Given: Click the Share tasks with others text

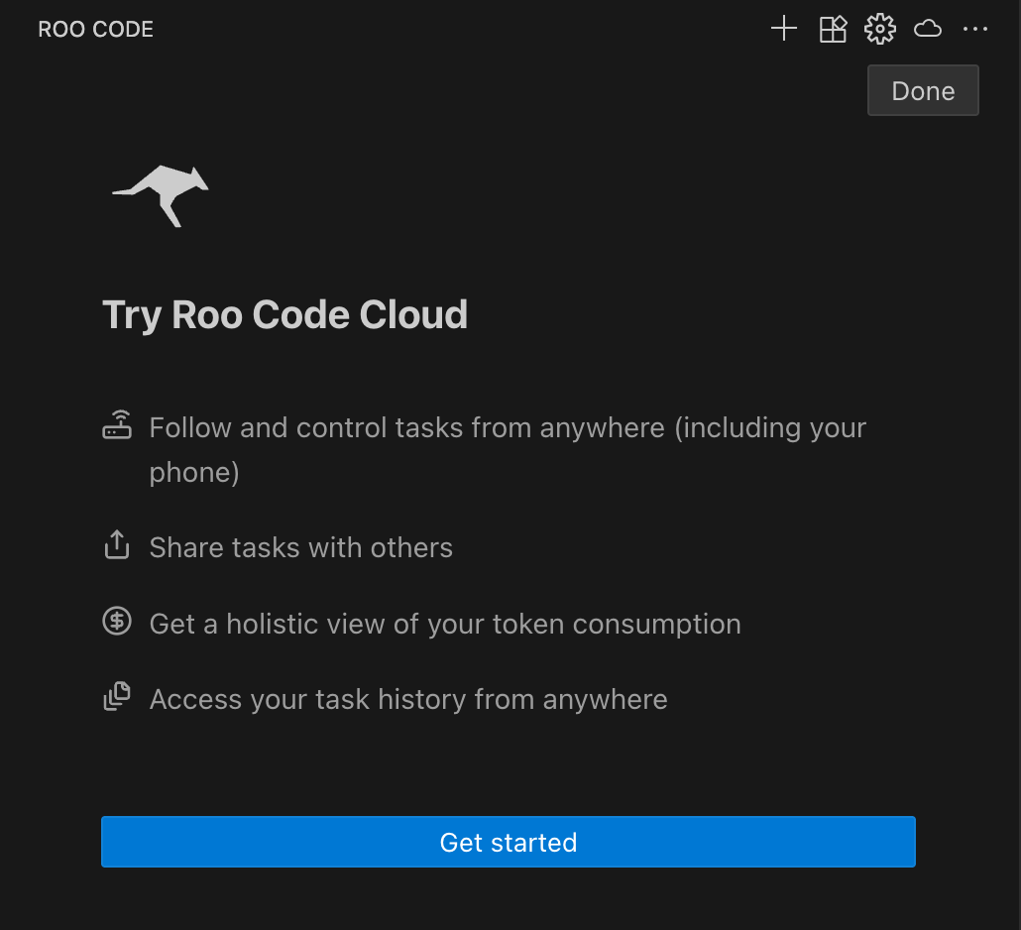Looking at the screenshot, I should (x=300, y=546).
